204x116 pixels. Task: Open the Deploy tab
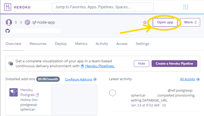click(x=61, y=44)
